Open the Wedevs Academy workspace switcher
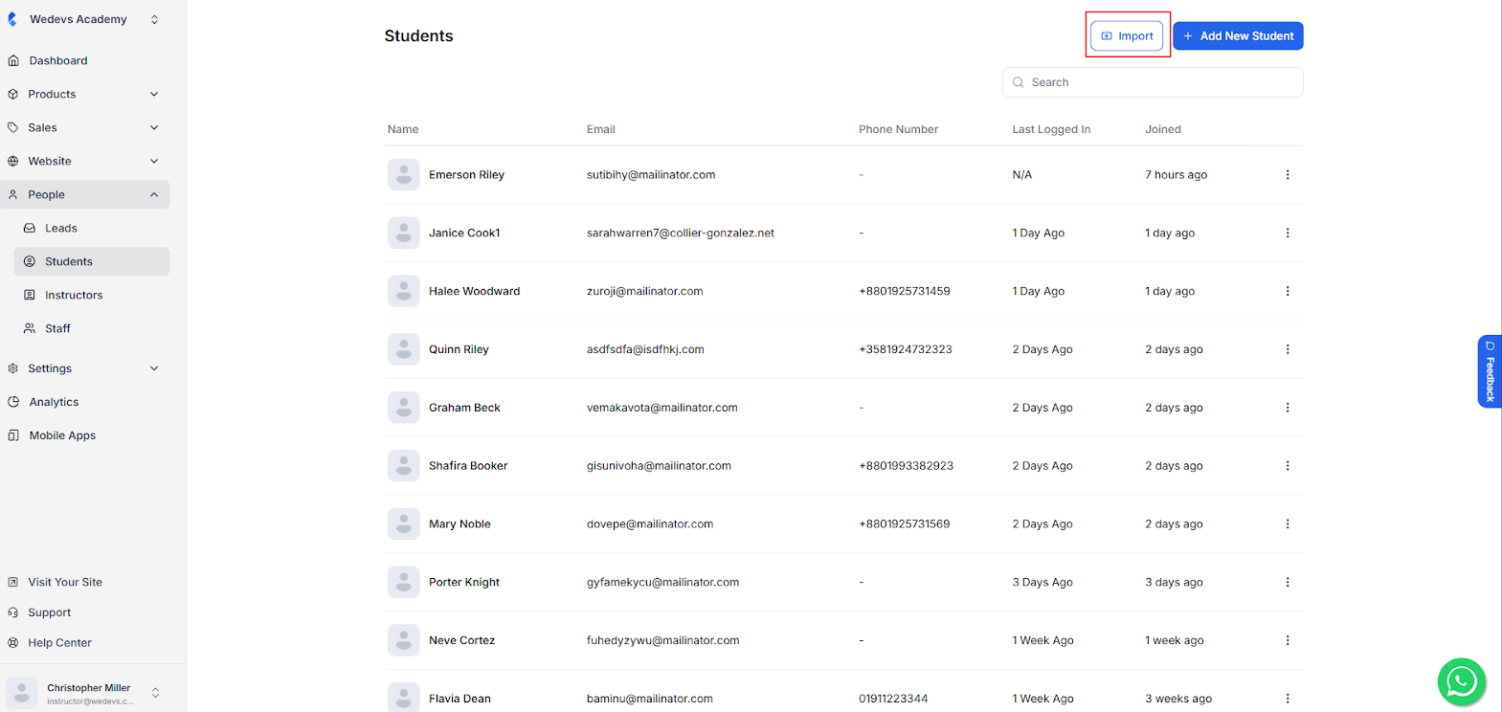1502x712 pixels. point(154,19)
